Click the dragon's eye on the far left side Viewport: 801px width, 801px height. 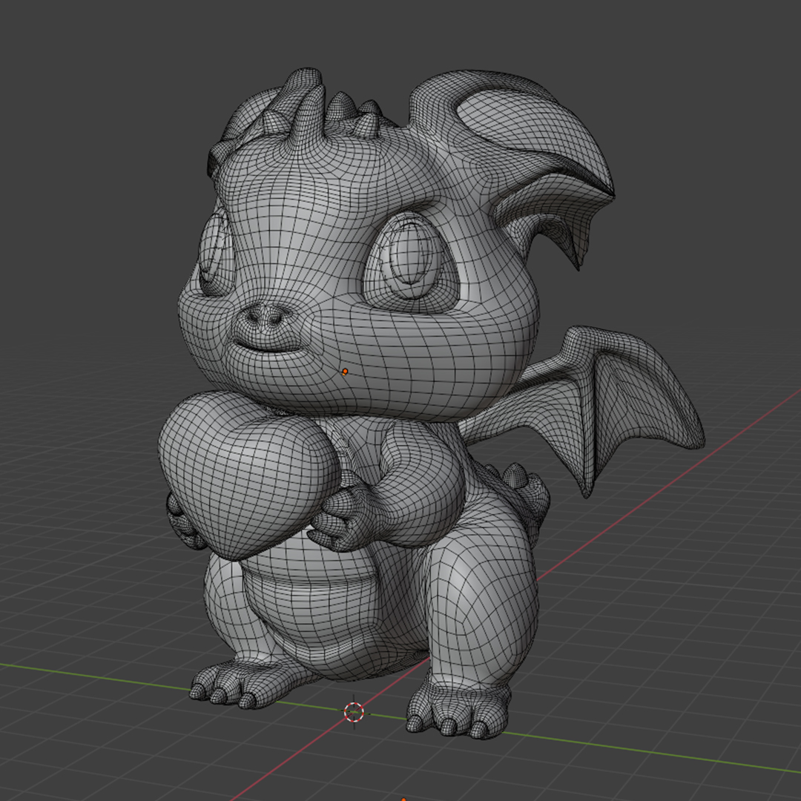(213, 254)
